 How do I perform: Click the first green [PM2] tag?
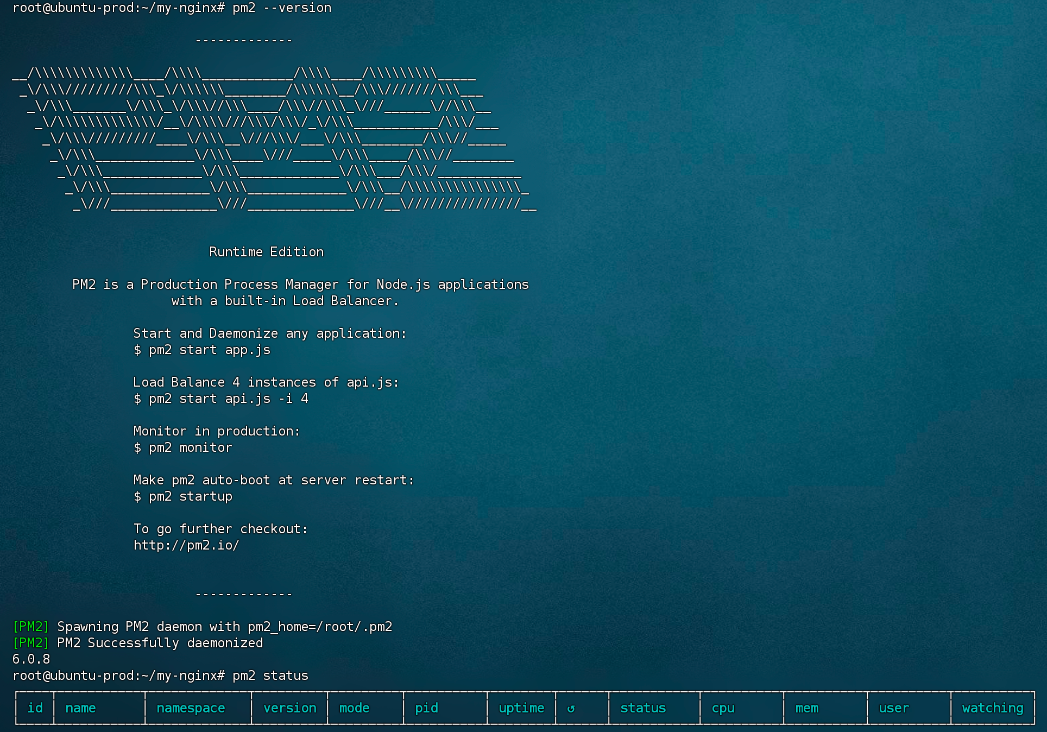31,627
